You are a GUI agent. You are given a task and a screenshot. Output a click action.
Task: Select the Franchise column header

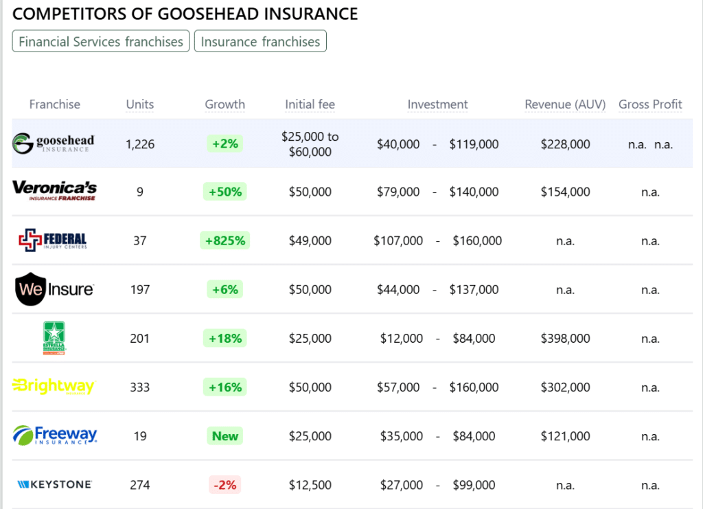[55, 104]
